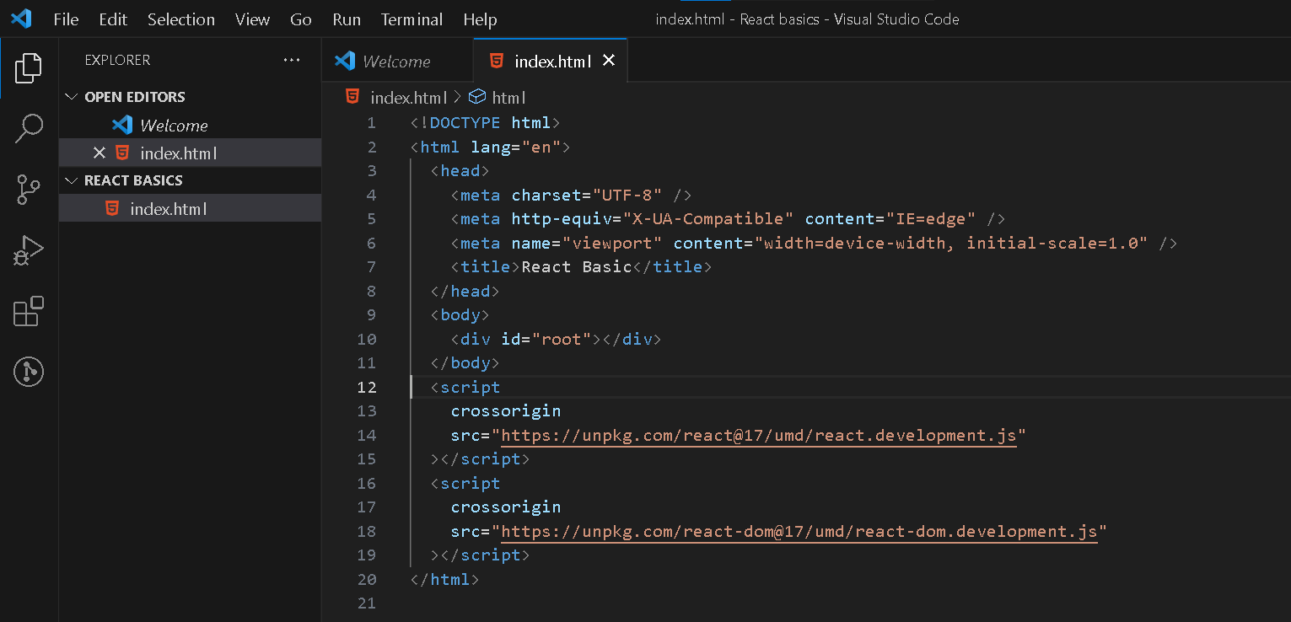1291x622 pixels.
Task: Open the Run and Debug view icon
Action: click(x=29, y=250)
